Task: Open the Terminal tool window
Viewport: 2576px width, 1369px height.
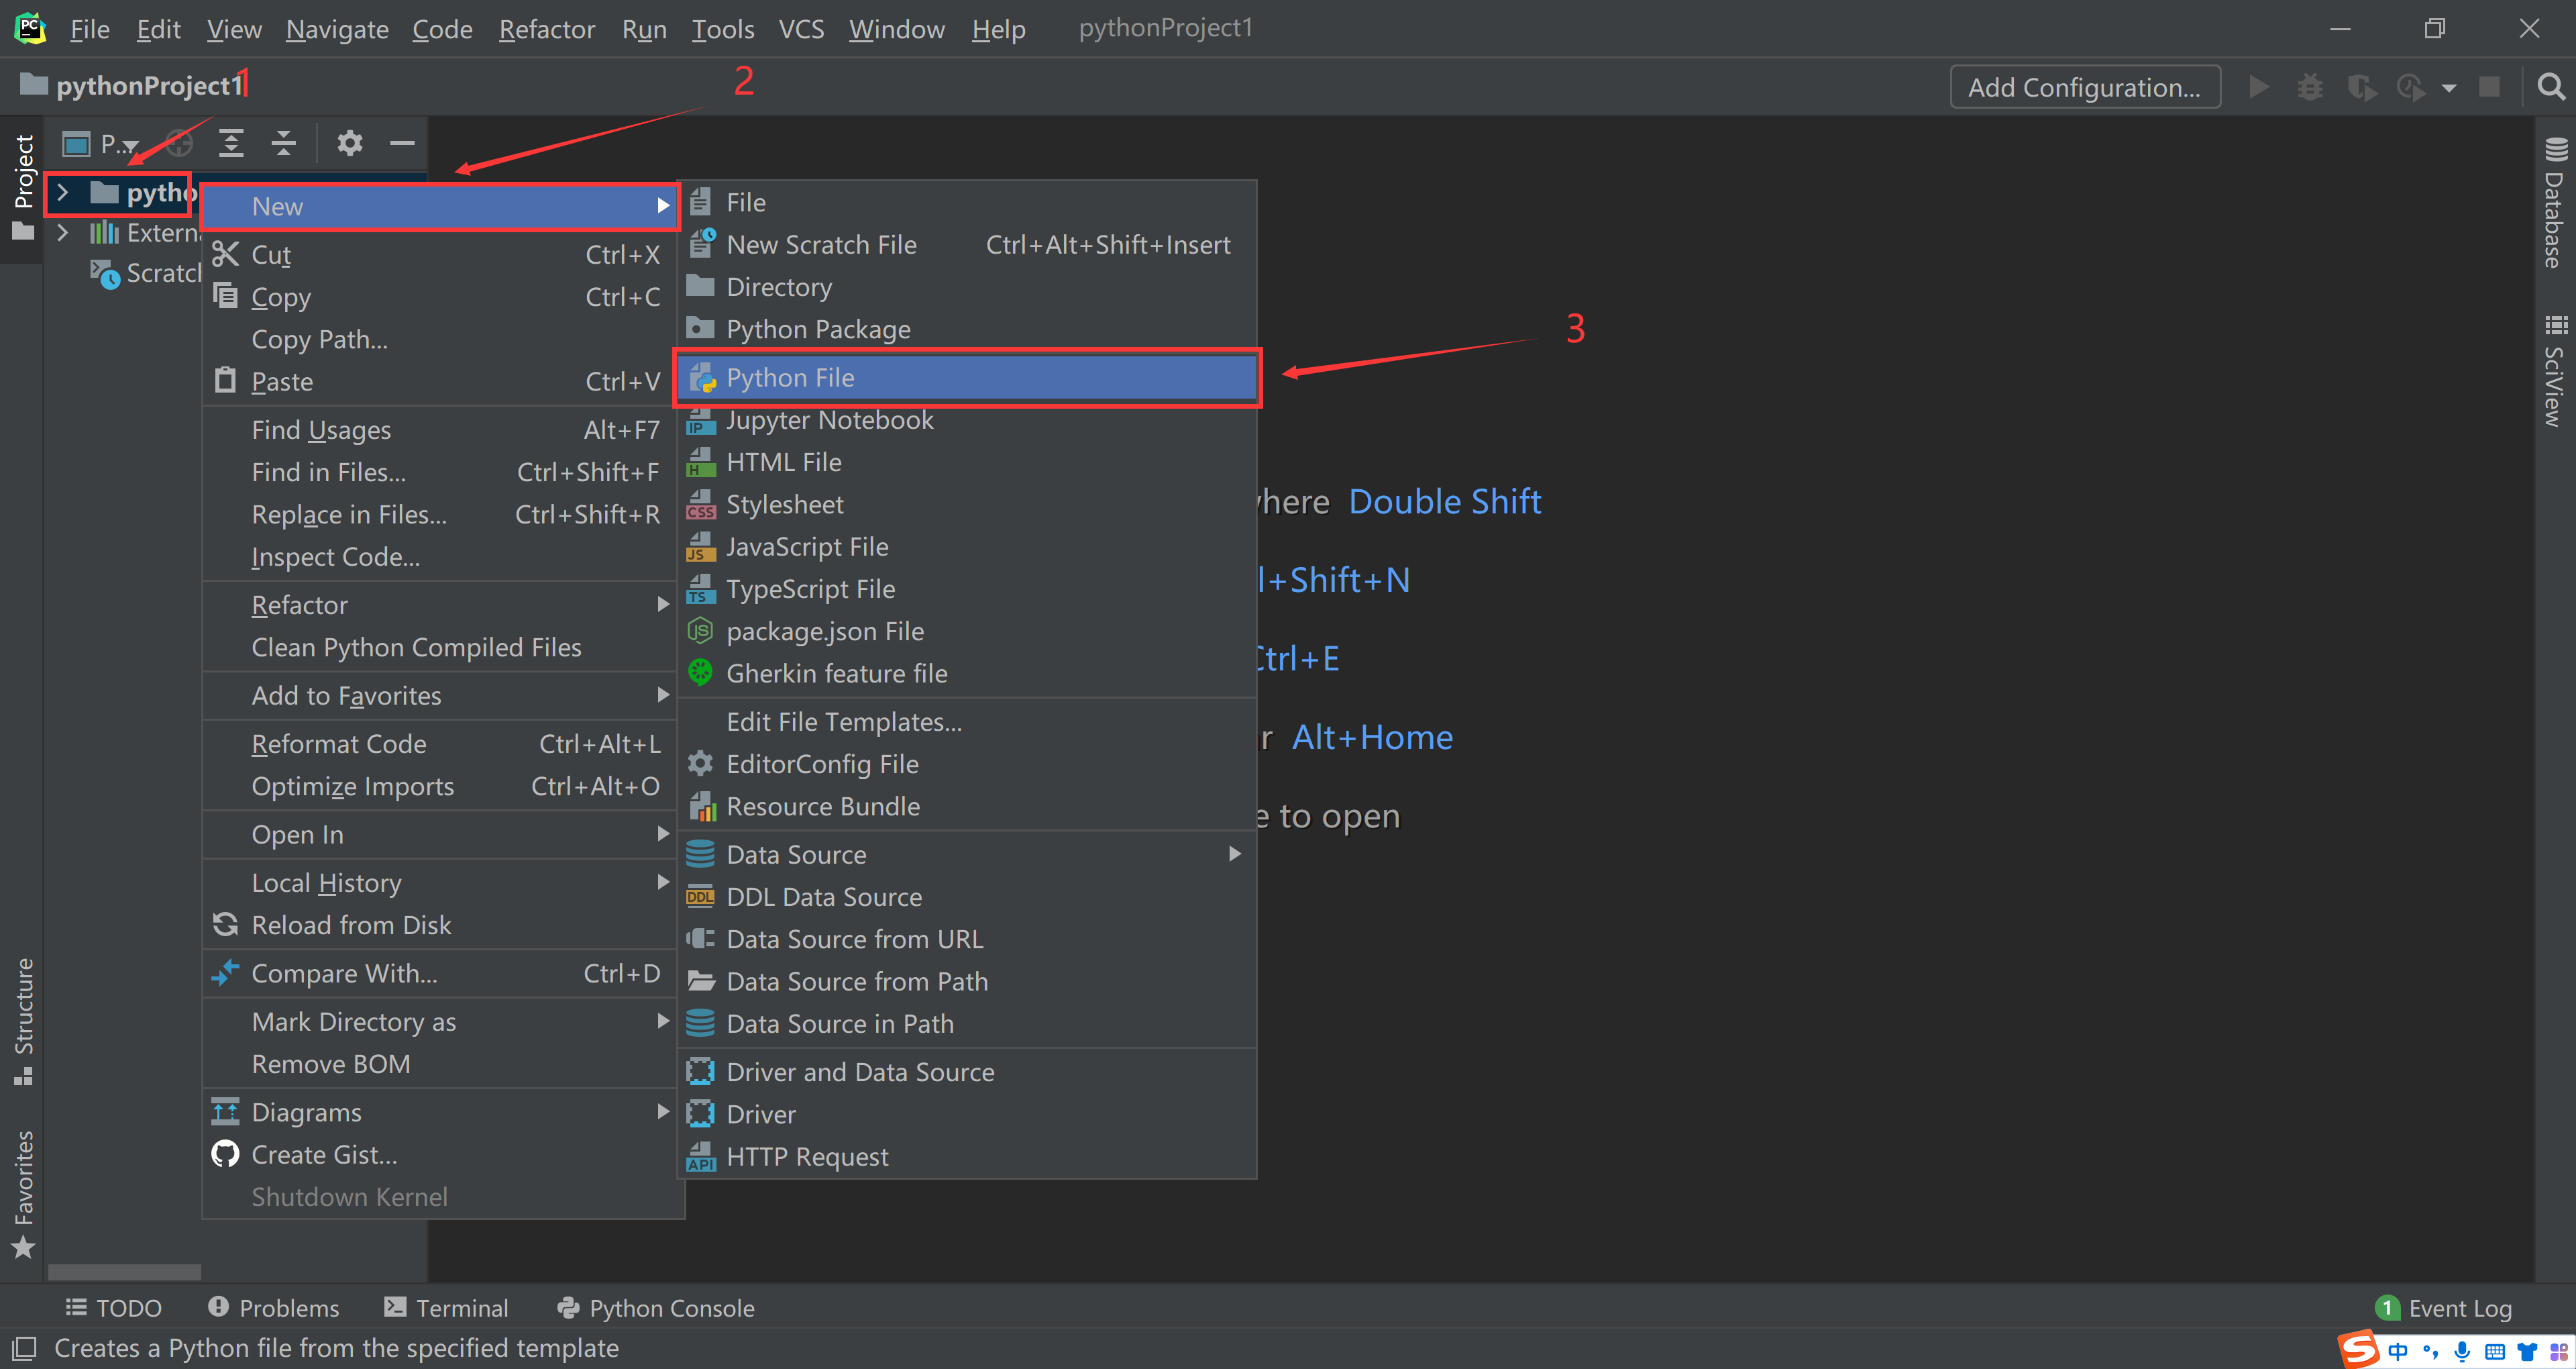Action: pyautogui.click(x=446, y=1308)
